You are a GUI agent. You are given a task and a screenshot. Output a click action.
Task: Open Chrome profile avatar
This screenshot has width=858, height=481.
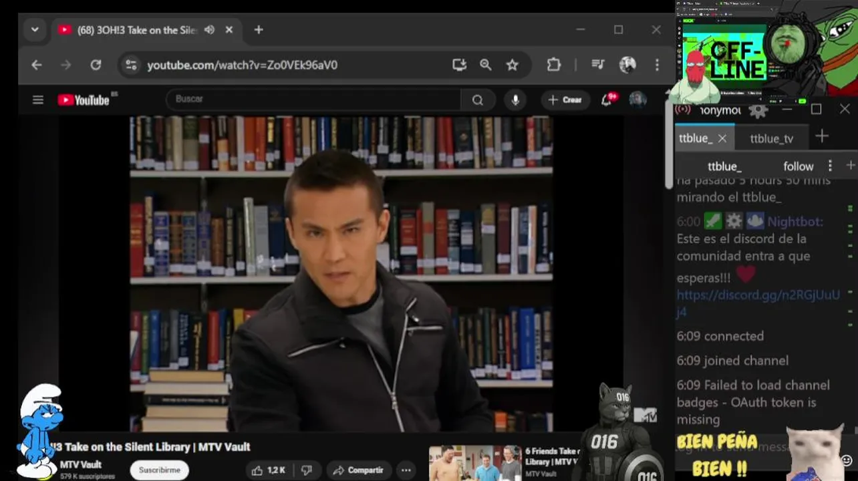627,65
